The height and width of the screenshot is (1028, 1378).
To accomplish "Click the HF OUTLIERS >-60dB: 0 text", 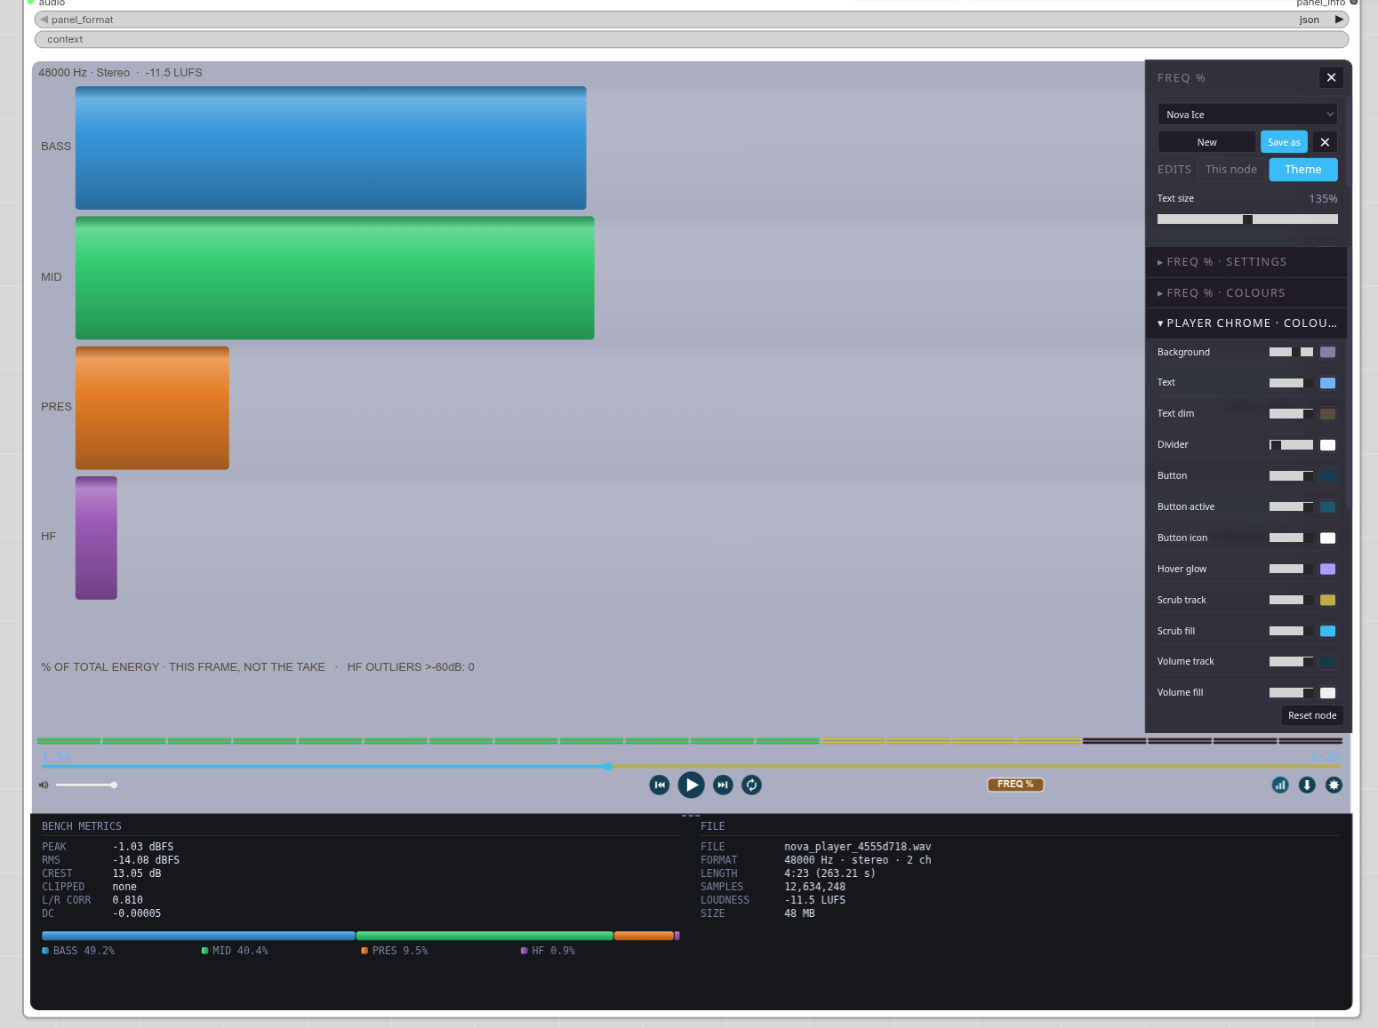I will (x=411, y=667).
